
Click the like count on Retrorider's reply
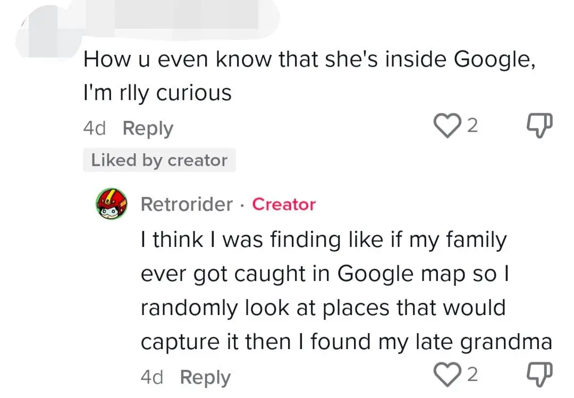472,375
